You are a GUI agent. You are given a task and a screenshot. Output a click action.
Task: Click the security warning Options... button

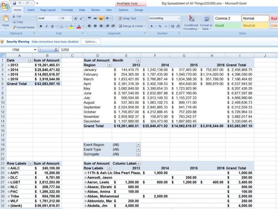coord(91,42)
